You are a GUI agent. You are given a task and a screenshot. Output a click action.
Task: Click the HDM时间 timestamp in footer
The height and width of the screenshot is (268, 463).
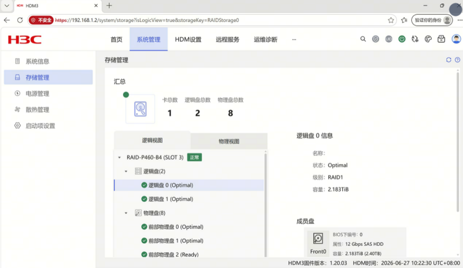point(406,263)
